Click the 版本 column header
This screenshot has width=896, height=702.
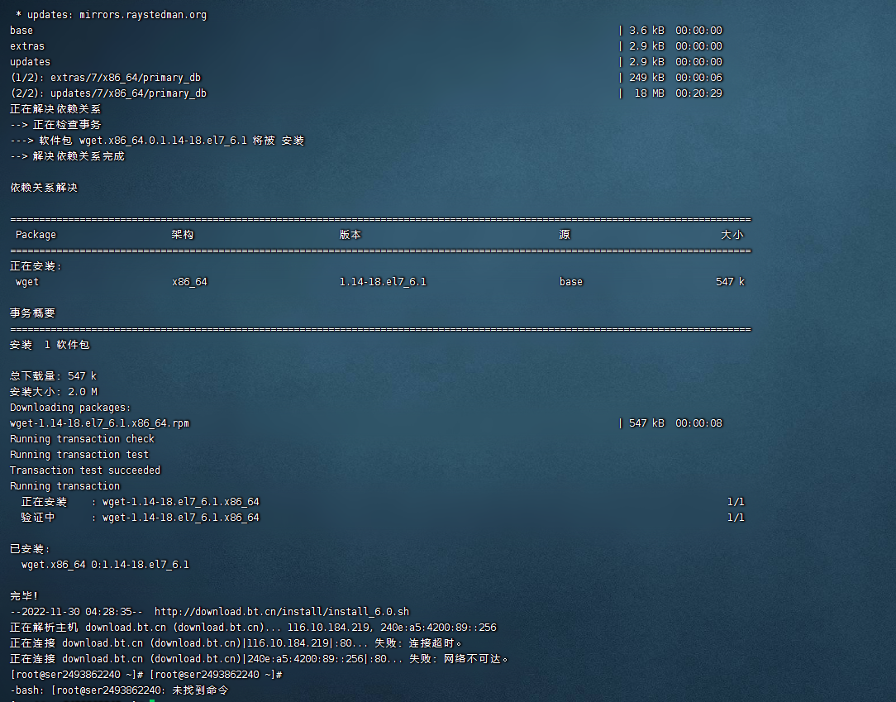tap(350, 235)
